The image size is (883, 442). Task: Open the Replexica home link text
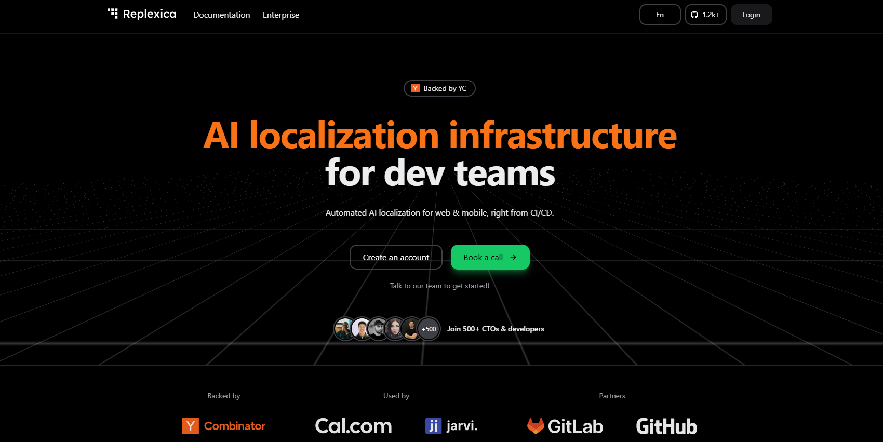150,14
